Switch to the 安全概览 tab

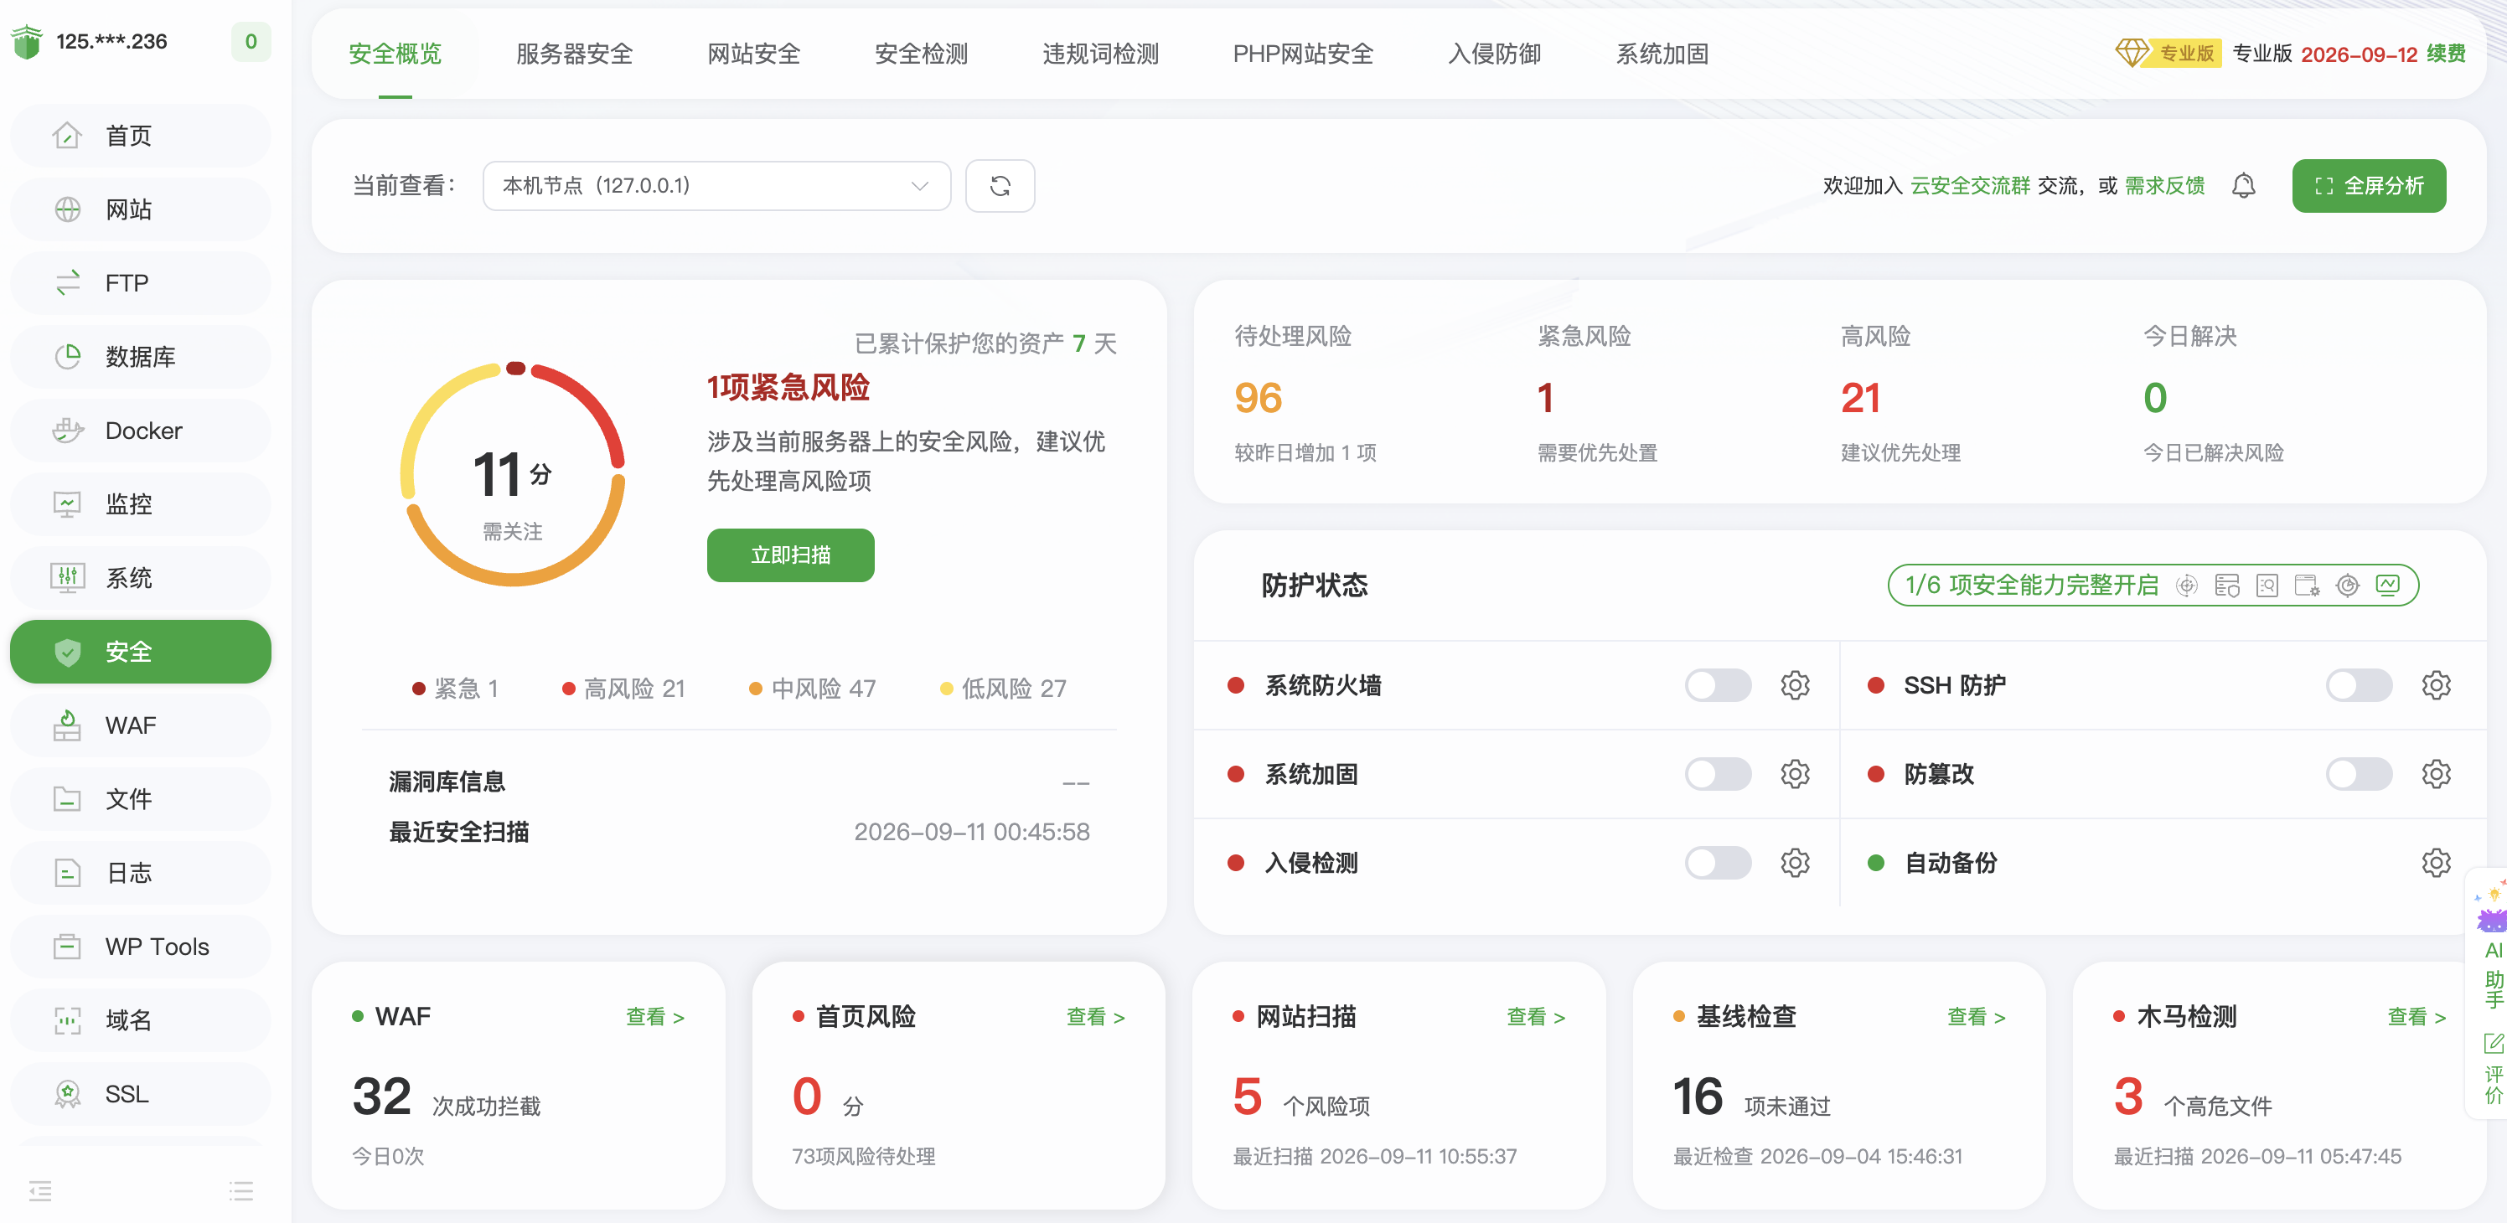(x=395, y=54)
